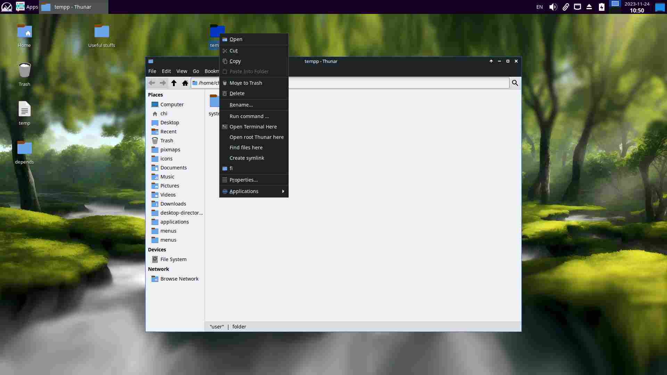Open the View menu
Screen dimensions: 667x375
181,71
